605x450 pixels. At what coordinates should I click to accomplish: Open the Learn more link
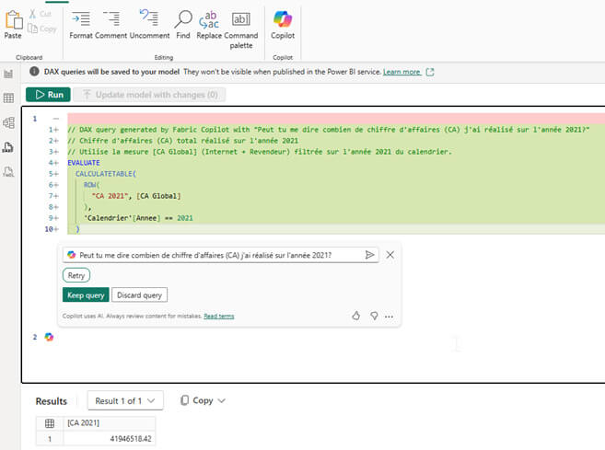tap(401, 71)
